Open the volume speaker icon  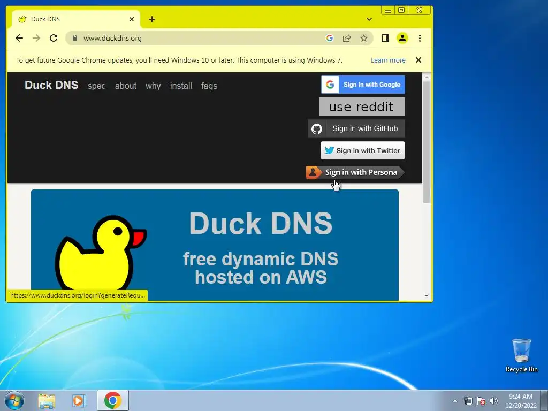tap(493, 401)
